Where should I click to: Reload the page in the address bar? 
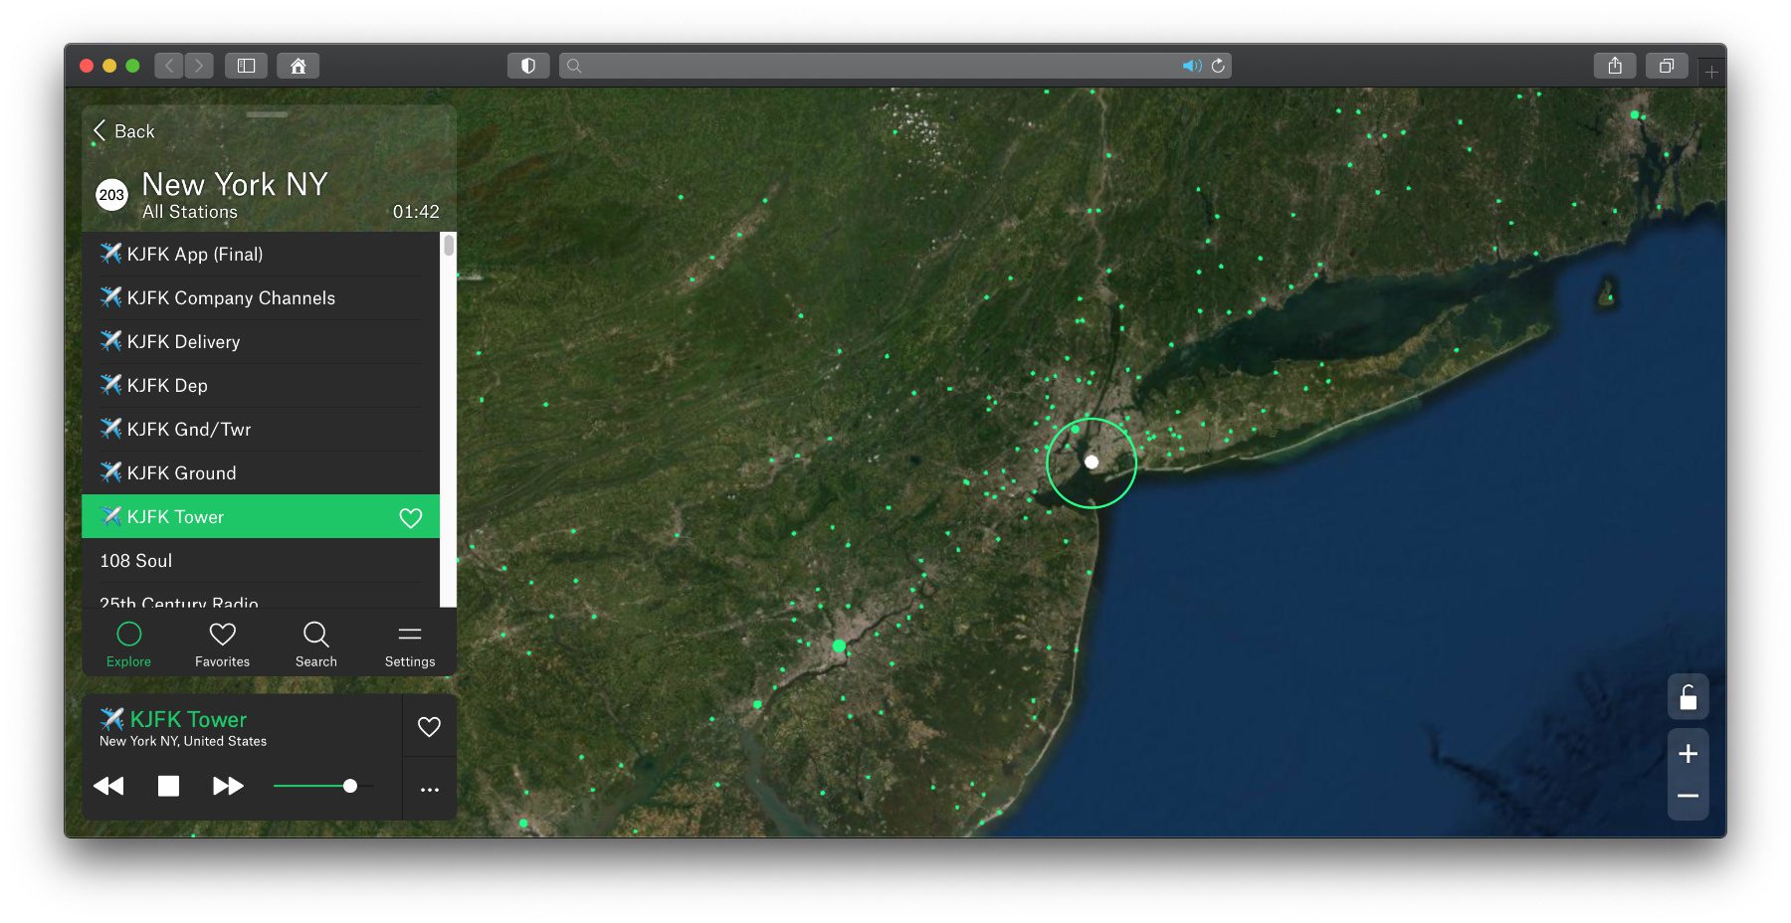(x=1218, y=66)
